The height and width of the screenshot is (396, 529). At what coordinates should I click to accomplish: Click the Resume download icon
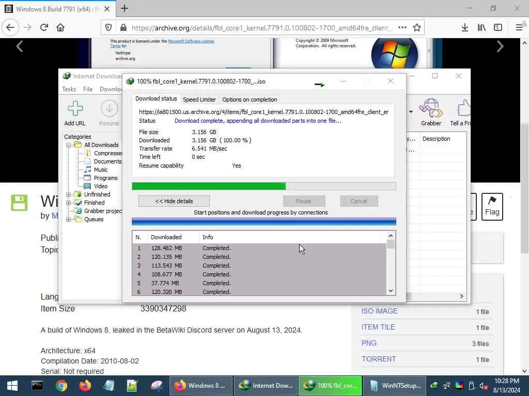click(110, 108)
